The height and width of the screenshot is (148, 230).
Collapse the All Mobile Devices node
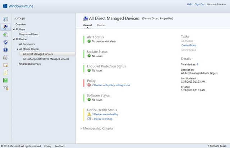click(x=17, y=49)
